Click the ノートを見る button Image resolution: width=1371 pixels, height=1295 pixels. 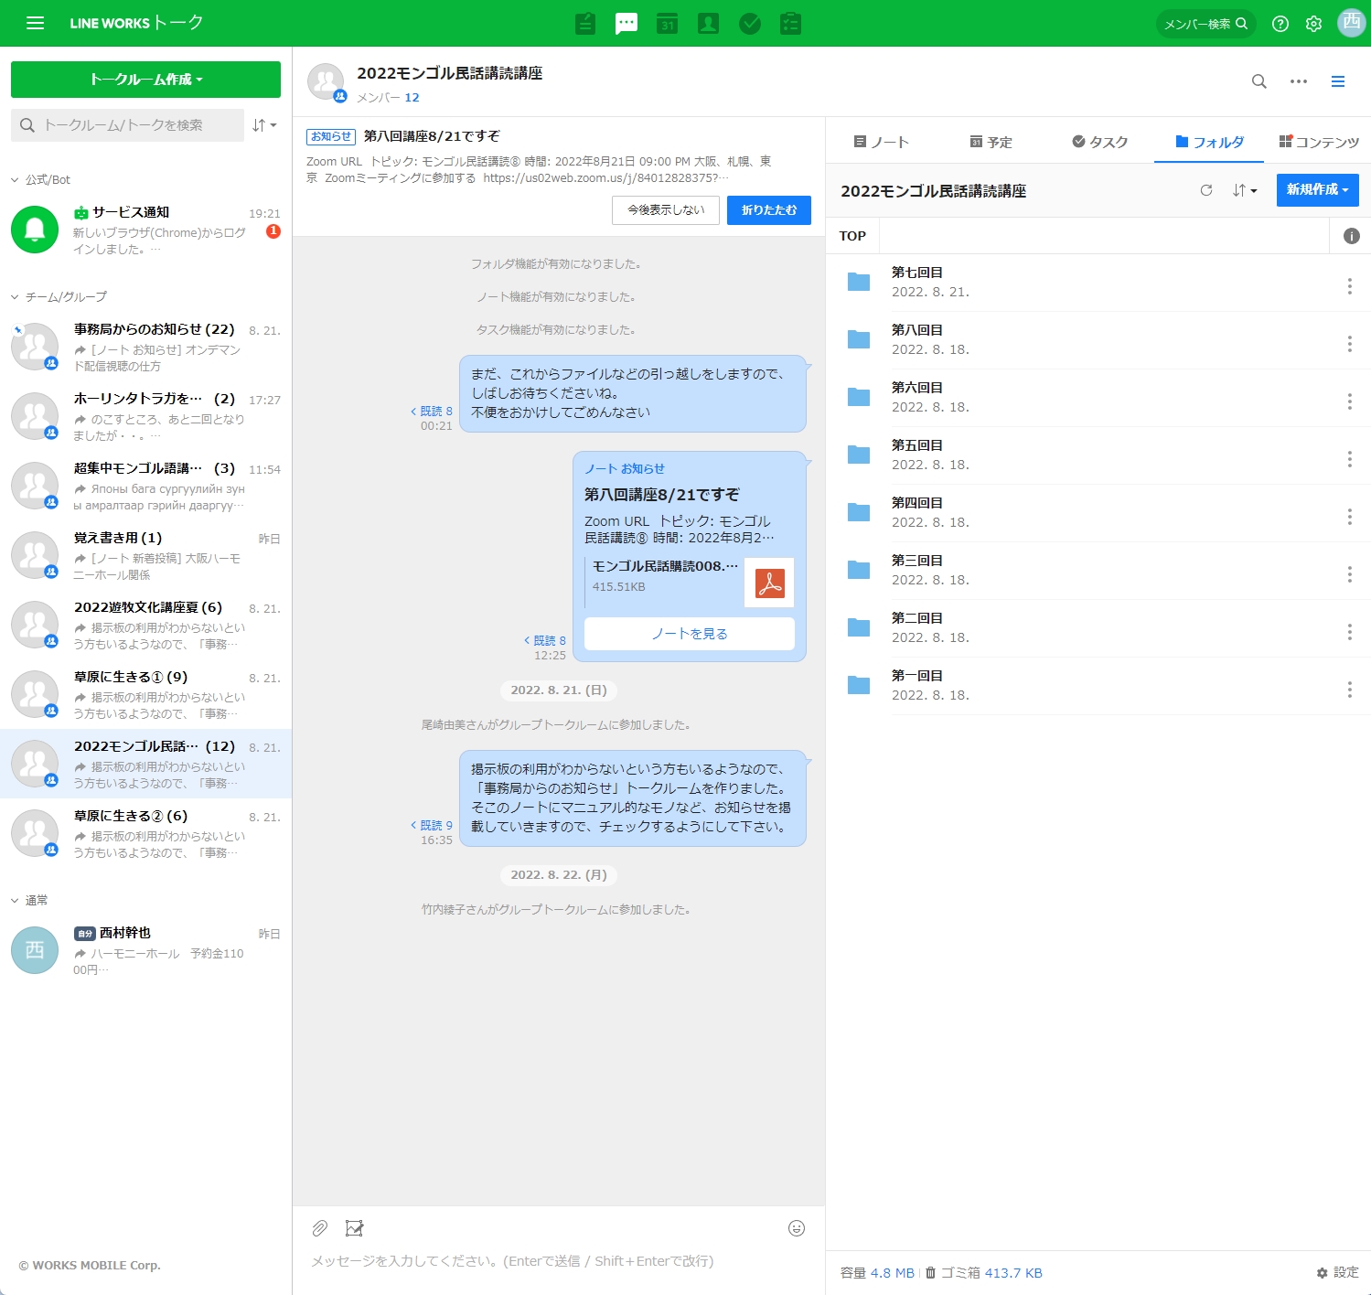pyautogui.click(x=689, y=634)
